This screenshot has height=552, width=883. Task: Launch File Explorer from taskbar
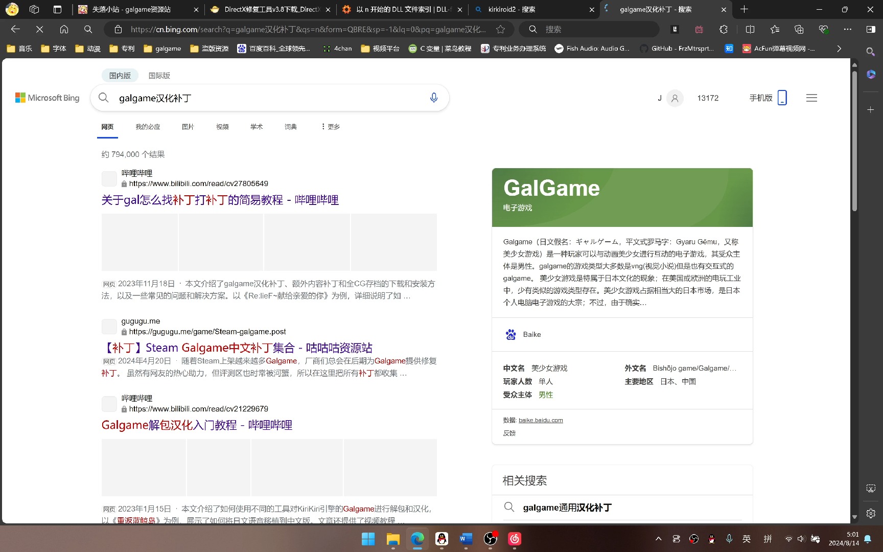click(x=392, y=539)
